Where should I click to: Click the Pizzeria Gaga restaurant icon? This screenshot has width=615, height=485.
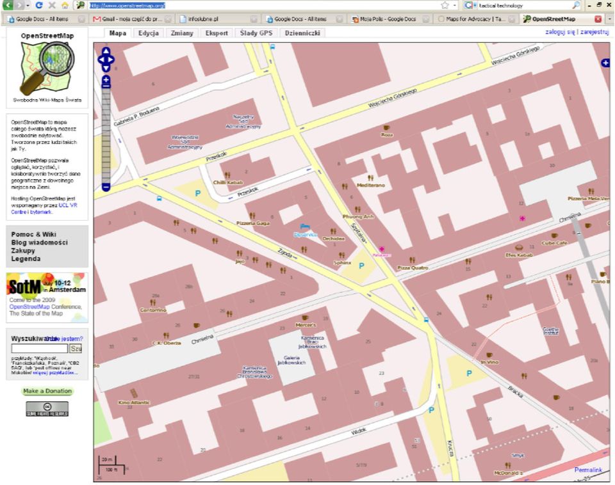[252, 216]
